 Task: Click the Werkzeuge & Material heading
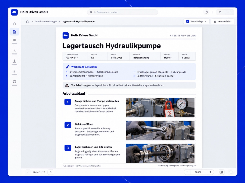pyautogui.click(x=84, y=67)
